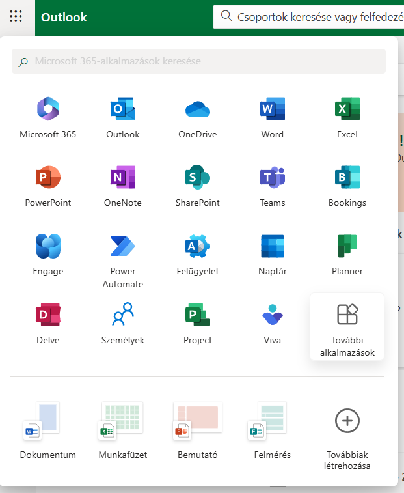The height and width of the screenshot is (493, 404).
Task: Open Felügyelet admin center
Action: (198, 255)
